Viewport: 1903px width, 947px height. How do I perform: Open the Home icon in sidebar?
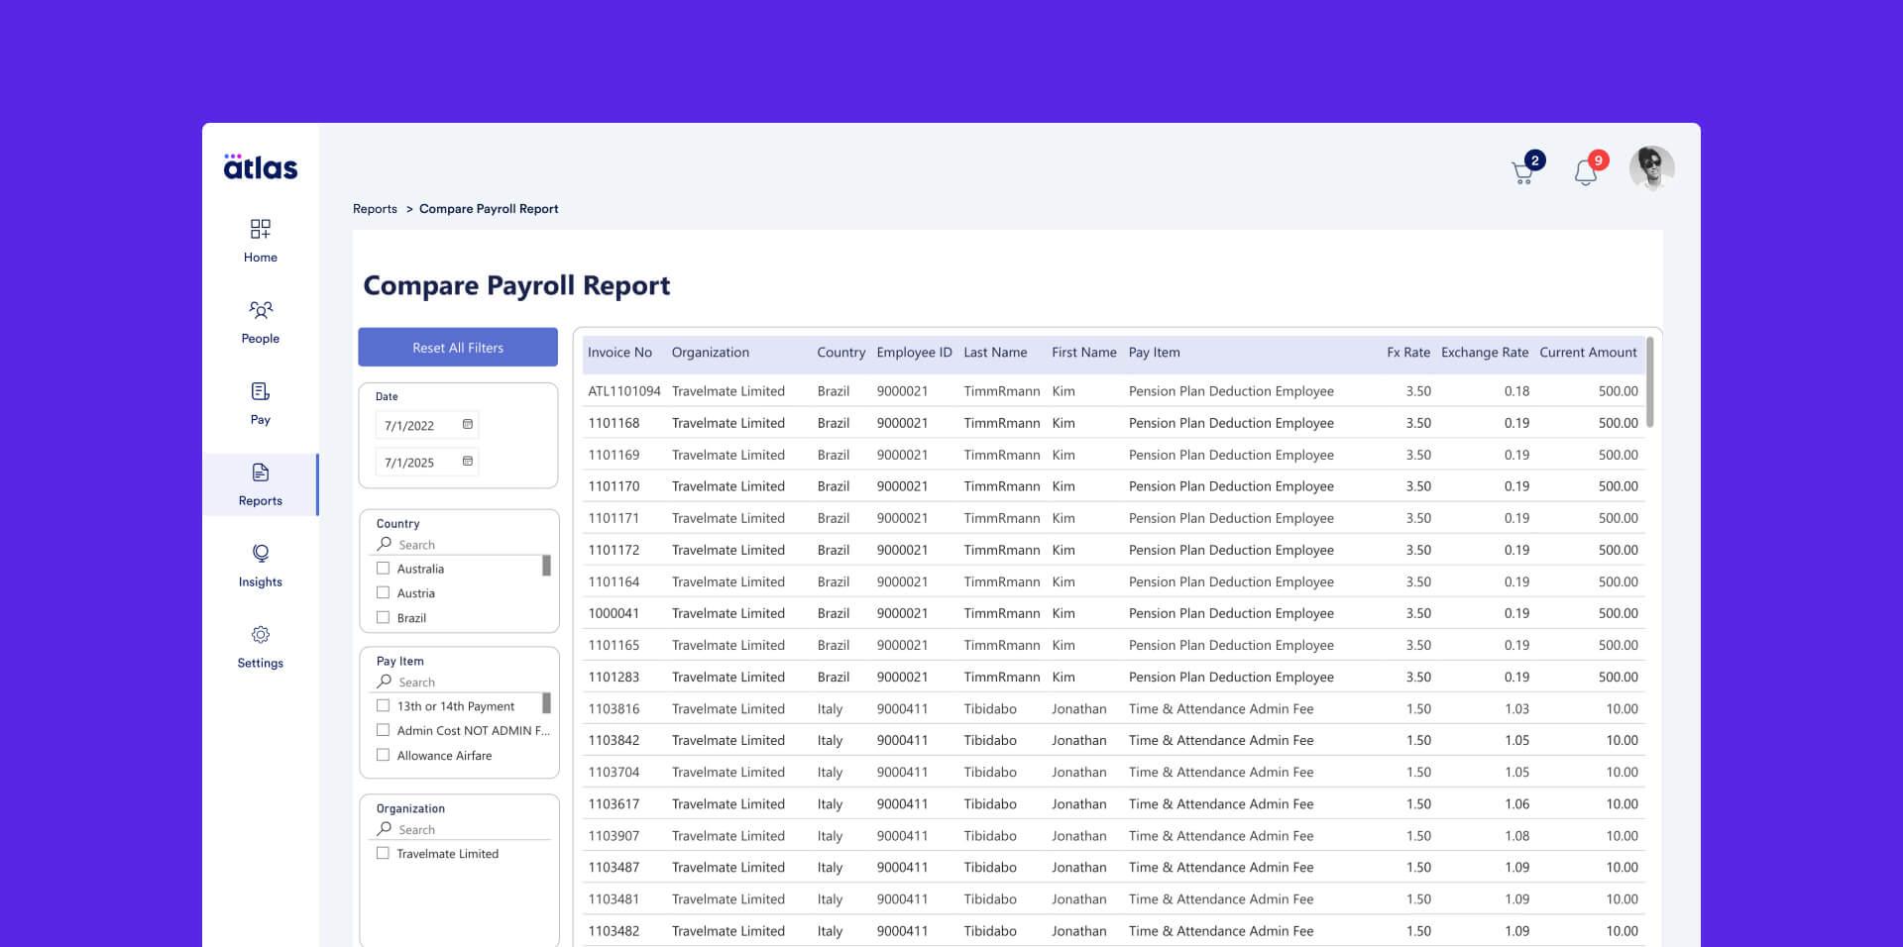click(261, 229)
